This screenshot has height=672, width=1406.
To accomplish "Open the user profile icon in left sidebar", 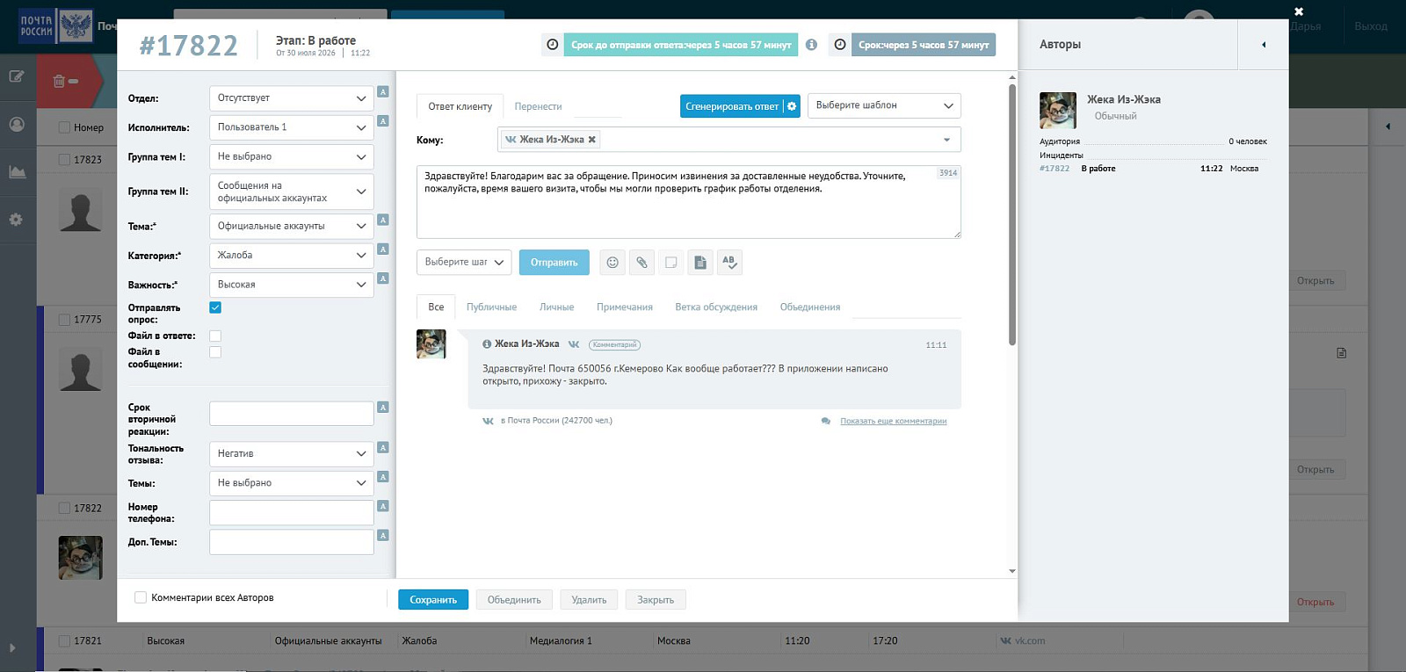I will click(17, 124).
